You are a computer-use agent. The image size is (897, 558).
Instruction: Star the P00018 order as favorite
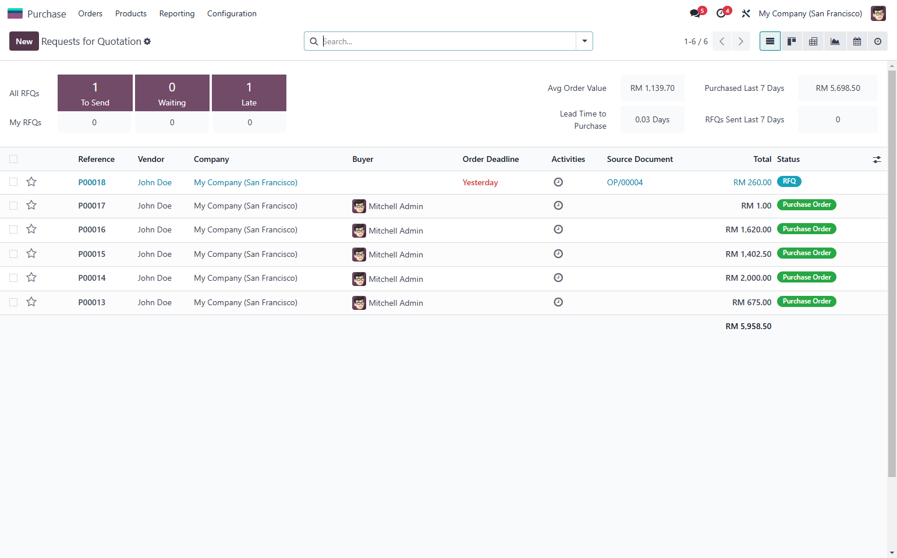click(31, 182)
